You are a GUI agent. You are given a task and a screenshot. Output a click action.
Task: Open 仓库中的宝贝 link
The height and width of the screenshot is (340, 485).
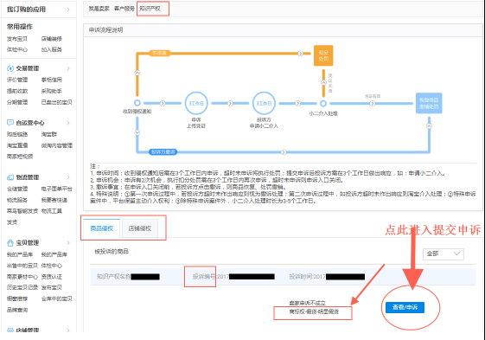click(56, 298)
